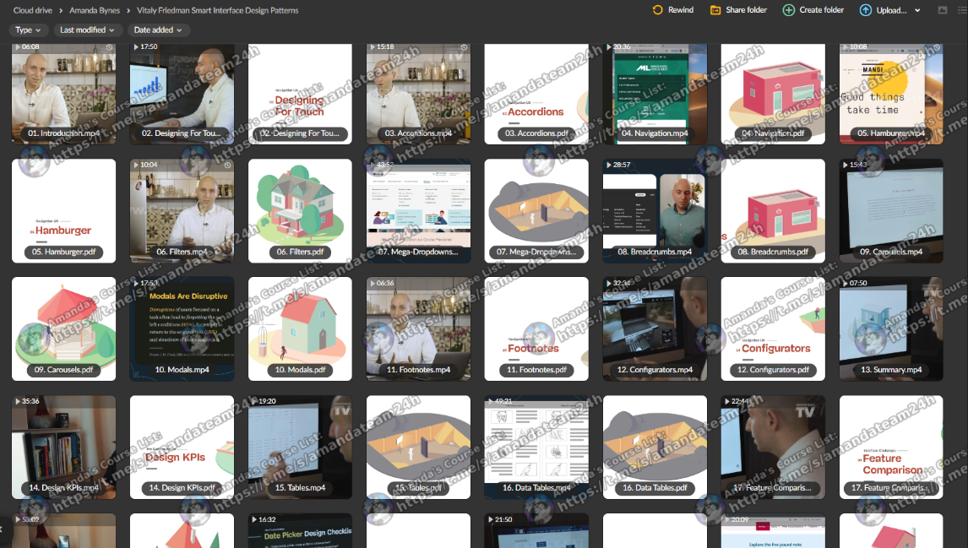Open the 12. Configurators.pdf thumbnail
The image size is (968, 548).
click(x=773, y=328)
